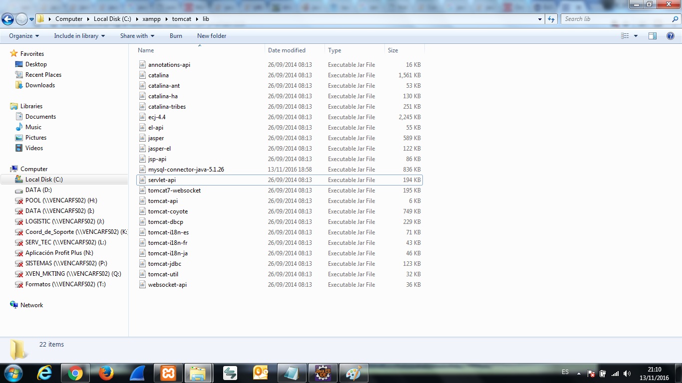Select the tomcat-dbcp file name
The image size is (682, 383).
pyautogui.click(x=166, y=222)
